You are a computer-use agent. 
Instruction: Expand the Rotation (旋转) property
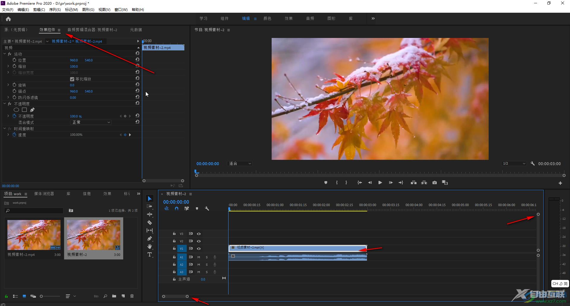(8, 85)
